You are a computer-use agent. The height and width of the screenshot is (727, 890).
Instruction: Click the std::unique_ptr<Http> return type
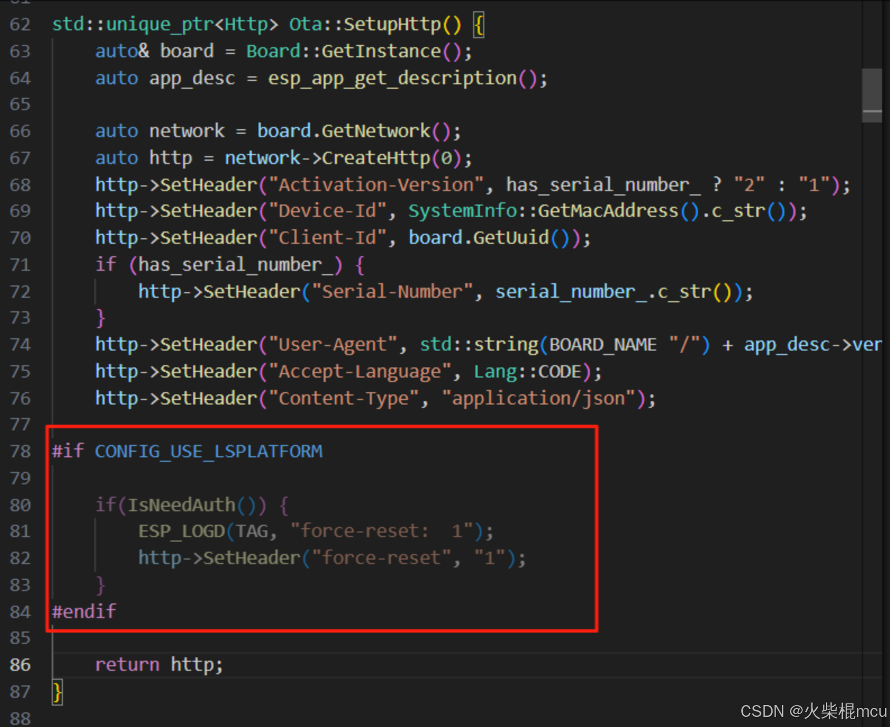165,25
